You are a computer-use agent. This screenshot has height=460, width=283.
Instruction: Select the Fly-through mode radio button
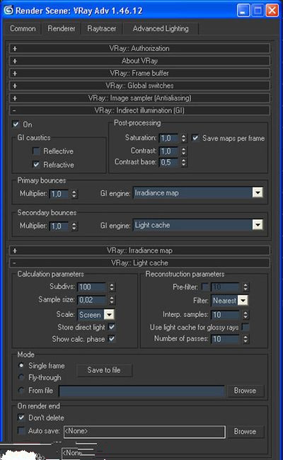[21, 377]
